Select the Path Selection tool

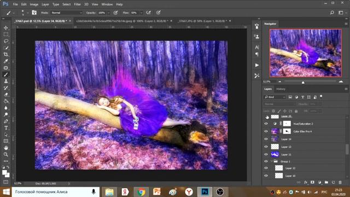click(6, 135)
